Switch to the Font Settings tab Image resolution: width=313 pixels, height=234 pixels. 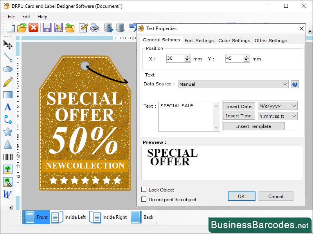coord(200,40)
